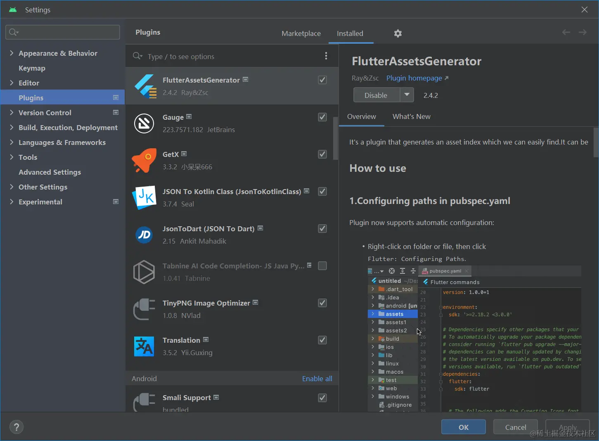Switch to the Marketplace tab
Viewport: 599px width, 441px height.
tap(301, 33)
